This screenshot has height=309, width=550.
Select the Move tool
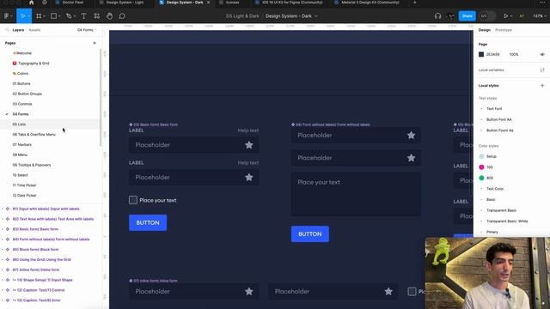point(23,15)
